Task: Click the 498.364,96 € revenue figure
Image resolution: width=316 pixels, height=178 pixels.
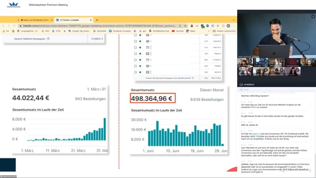Action: click(x=152, y=99)
